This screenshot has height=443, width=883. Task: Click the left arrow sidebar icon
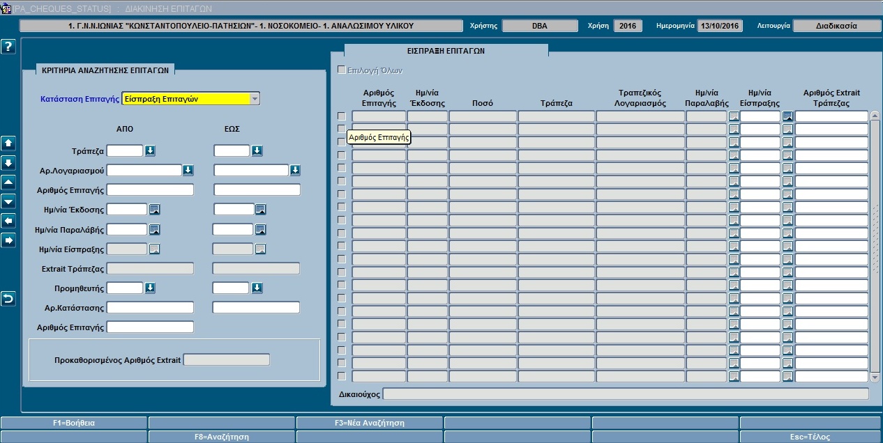pyautogui.click(x=8, y=221)
